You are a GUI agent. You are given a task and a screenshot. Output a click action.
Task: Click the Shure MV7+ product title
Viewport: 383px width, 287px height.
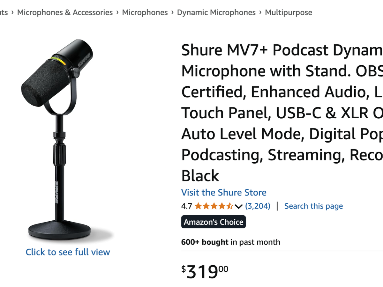282,113
